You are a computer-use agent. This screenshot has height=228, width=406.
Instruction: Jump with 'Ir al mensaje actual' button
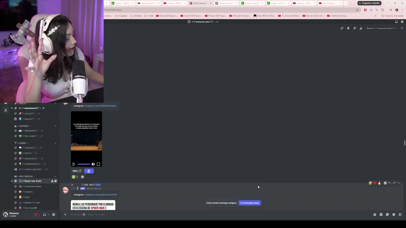250,203
